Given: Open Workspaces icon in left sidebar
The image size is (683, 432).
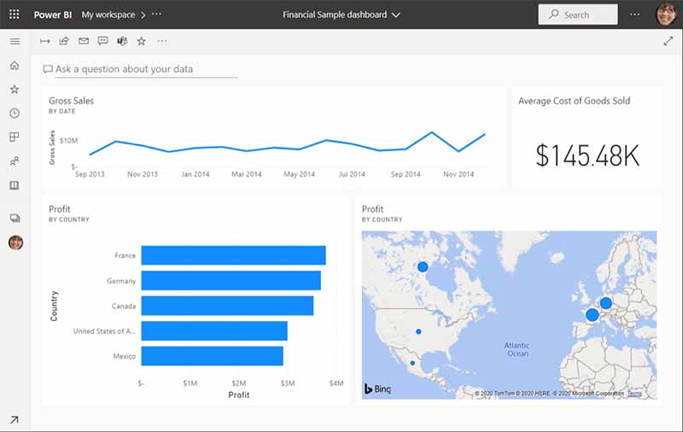Looking at the screenshot, I should point(14,219).
